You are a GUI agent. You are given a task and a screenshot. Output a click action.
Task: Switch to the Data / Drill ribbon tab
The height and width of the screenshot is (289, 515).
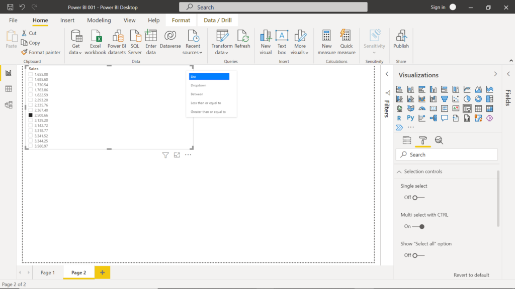pos(217,20)
